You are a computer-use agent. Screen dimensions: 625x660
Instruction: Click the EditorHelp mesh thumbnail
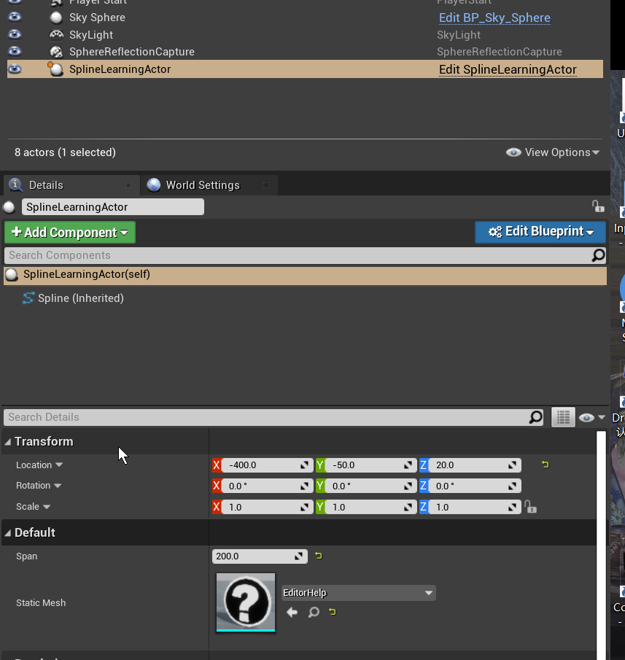[x=246, y=602]
